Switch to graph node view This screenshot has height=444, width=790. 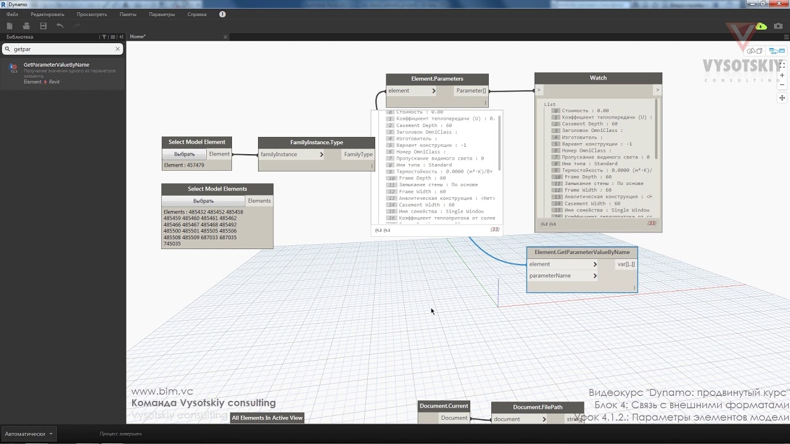click(776, 51)
